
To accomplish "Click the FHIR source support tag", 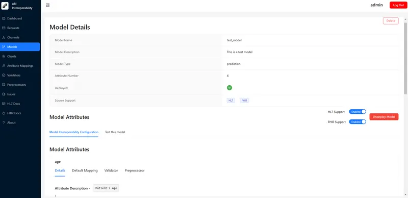I will click(x=244, y=101).
